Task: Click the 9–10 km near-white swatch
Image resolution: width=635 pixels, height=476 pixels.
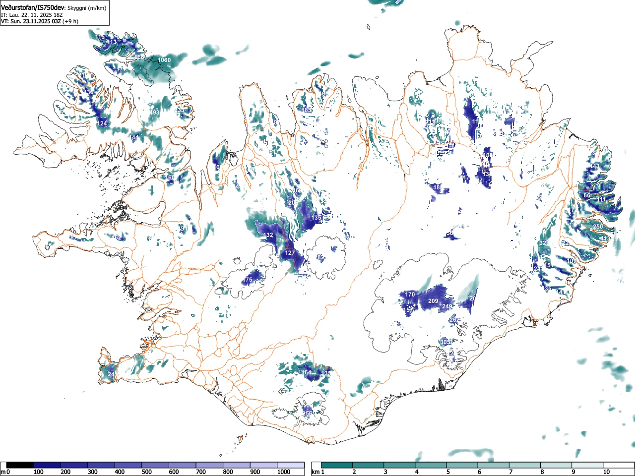Action: [x=587, y=465]
